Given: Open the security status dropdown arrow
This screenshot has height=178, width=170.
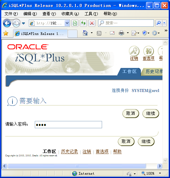Looking at the screenshot, I should pos(135,174).
